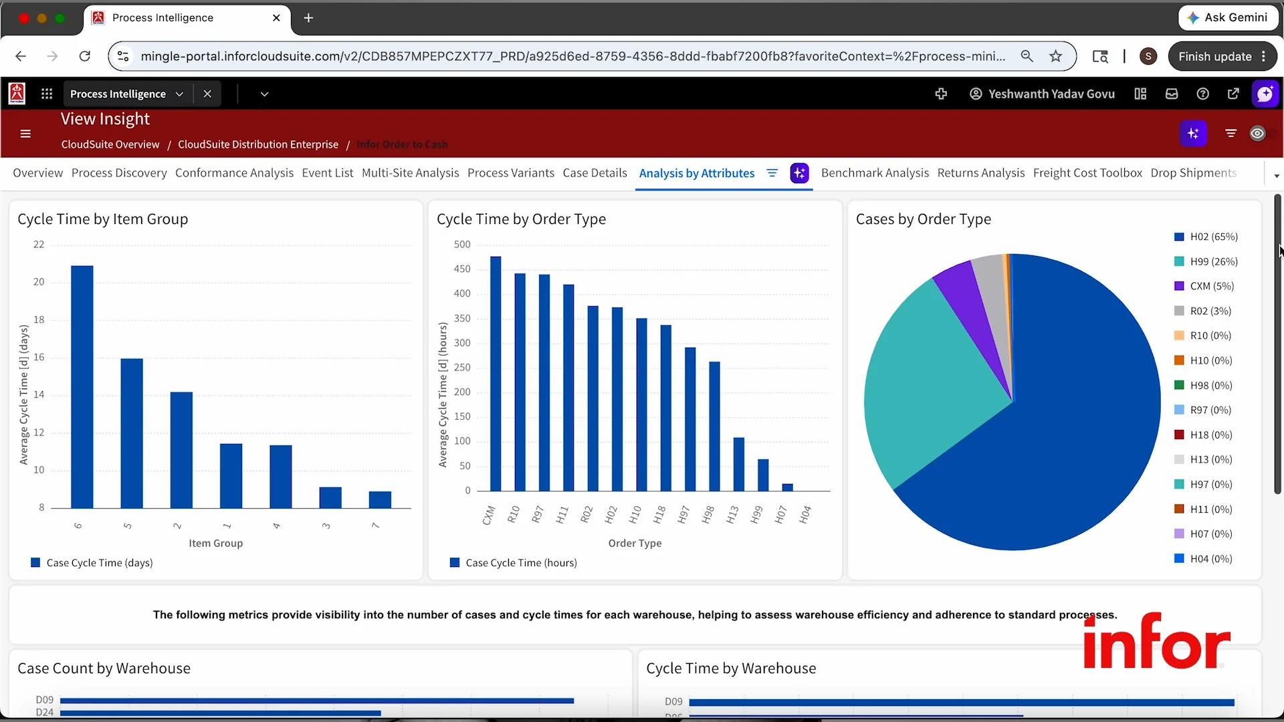Image resolution: width=1284 pixels, height=722 pixels.
Task: Open the filter icon in red header
Action: click(1230, 134)
